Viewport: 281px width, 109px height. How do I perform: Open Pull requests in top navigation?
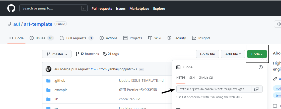102,8
